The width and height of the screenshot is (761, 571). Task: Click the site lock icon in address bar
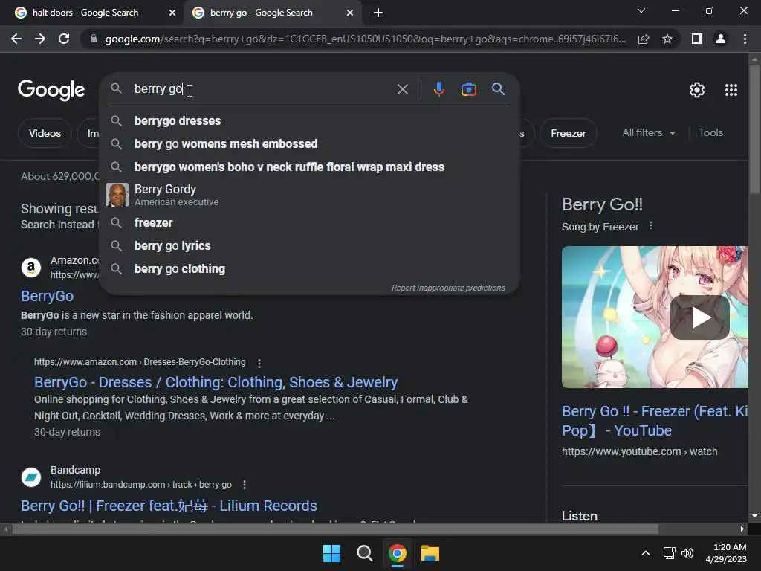[x=94, y=39]
